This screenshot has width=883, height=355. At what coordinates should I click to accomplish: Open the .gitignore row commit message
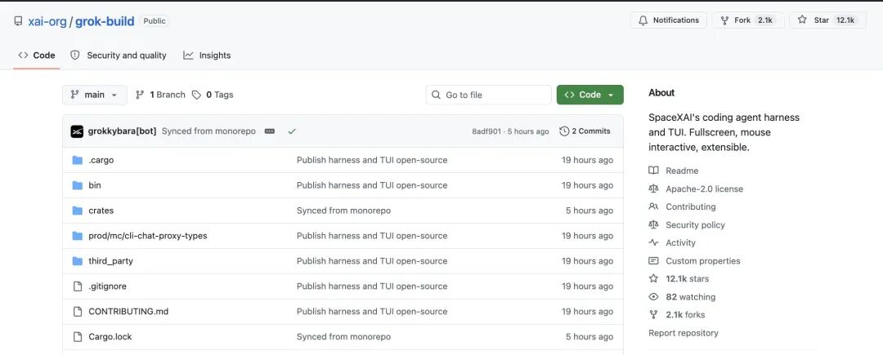pos(372,286)
